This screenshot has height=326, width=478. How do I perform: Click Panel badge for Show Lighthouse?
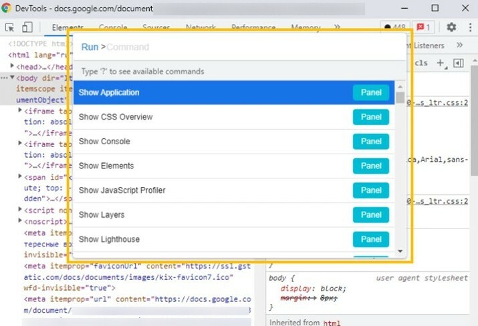(371, 239)
